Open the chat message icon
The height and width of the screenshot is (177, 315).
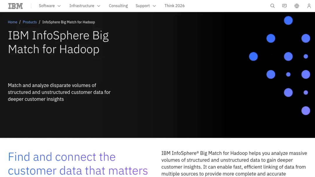click(284, 6)
